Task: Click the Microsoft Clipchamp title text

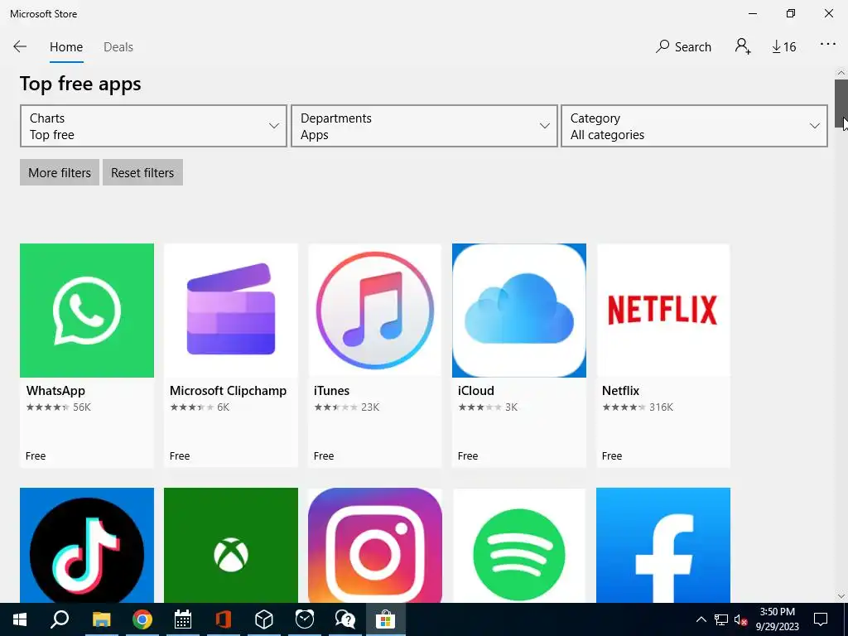Action: (x=229, y=391)
